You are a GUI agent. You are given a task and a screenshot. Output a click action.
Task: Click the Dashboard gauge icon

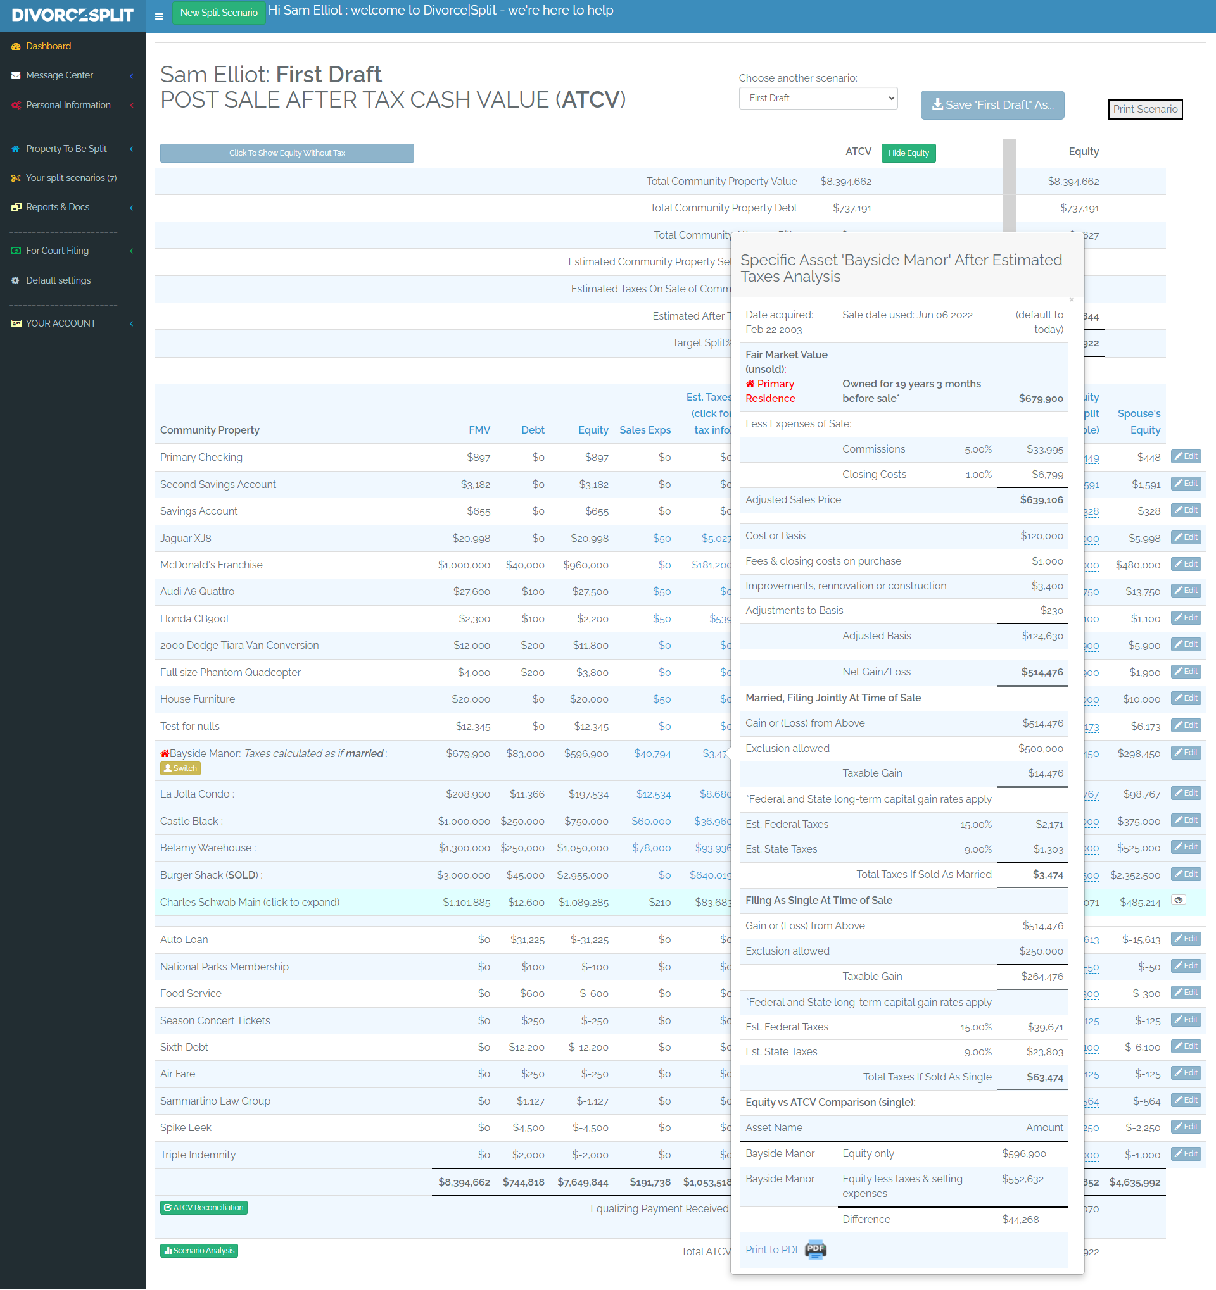(16, 47)
